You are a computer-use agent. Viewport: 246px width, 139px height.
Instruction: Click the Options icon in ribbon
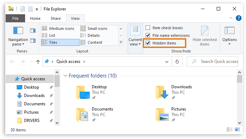click(x=229, y=35)
